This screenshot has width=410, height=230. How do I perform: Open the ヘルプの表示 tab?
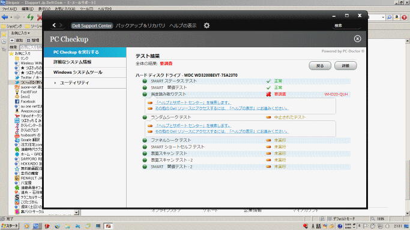tap(182, 26)
